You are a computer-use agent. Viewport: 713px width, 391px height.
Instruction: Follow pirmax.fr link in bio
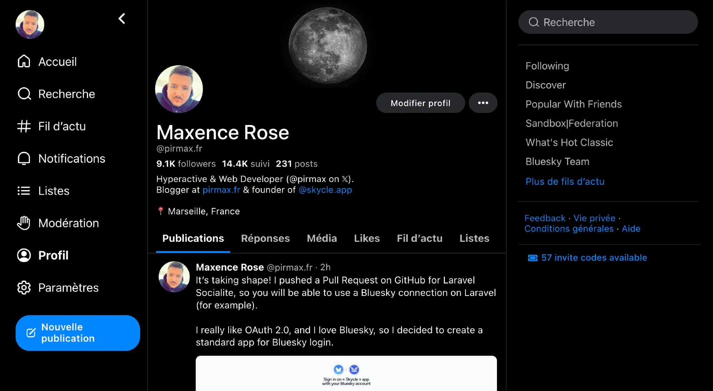coord(221,190)
